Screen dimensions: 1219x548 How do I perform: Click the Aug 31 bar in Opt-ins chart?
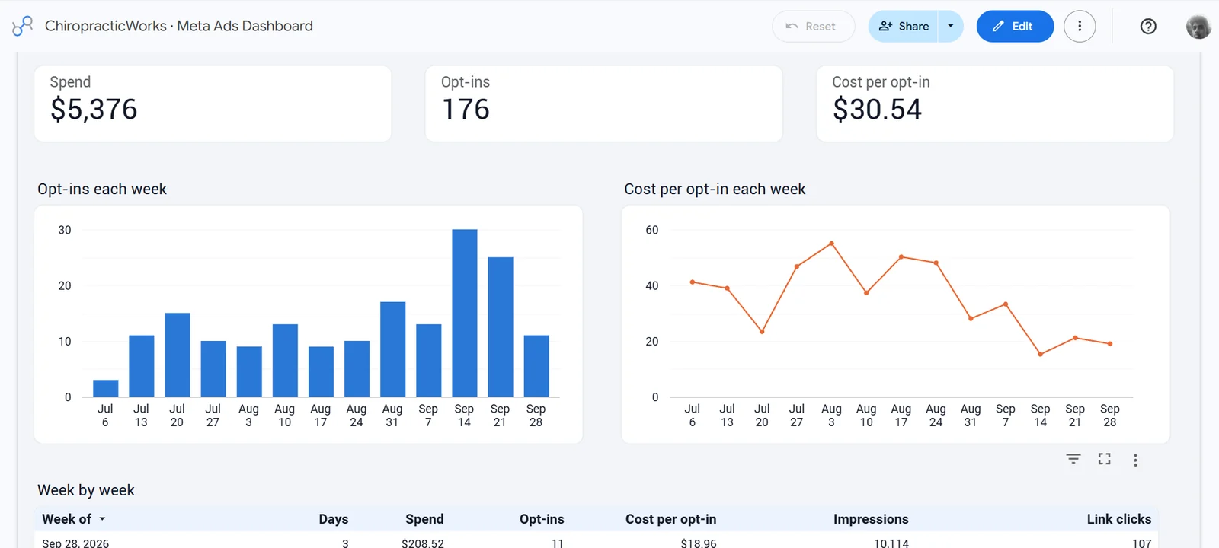click(x=392, y=349)
